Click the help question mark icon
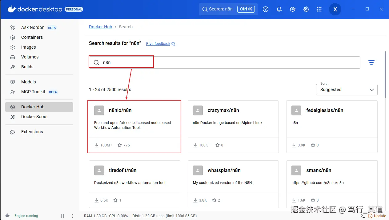Screen dimensions: 389x220 [266, 9]
